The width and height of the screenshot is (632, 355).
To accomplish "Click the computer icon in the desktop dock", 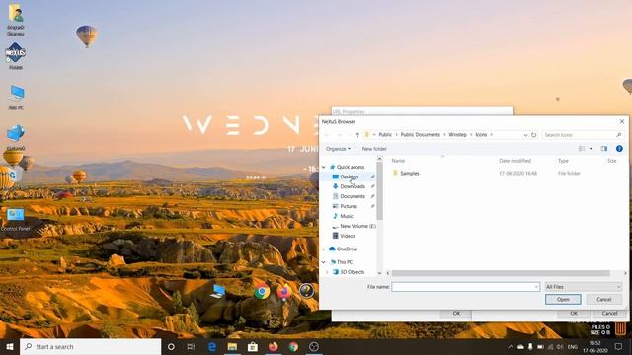I will [218, 291].
